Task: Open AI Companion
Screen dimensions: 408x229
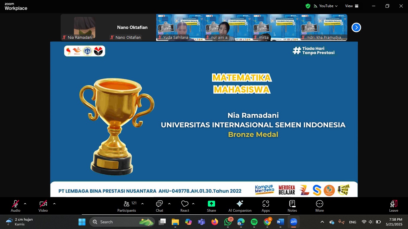Action: click(x=240, y=206)
